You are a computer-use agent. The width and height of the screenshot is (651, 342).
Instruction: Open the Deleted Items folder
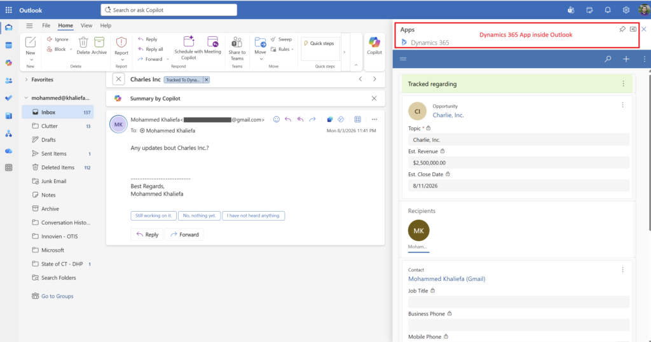point(58,167)
